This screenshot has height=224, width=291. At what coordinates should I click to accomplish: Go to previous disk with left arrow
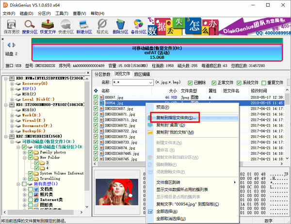(x=9, y=45)
